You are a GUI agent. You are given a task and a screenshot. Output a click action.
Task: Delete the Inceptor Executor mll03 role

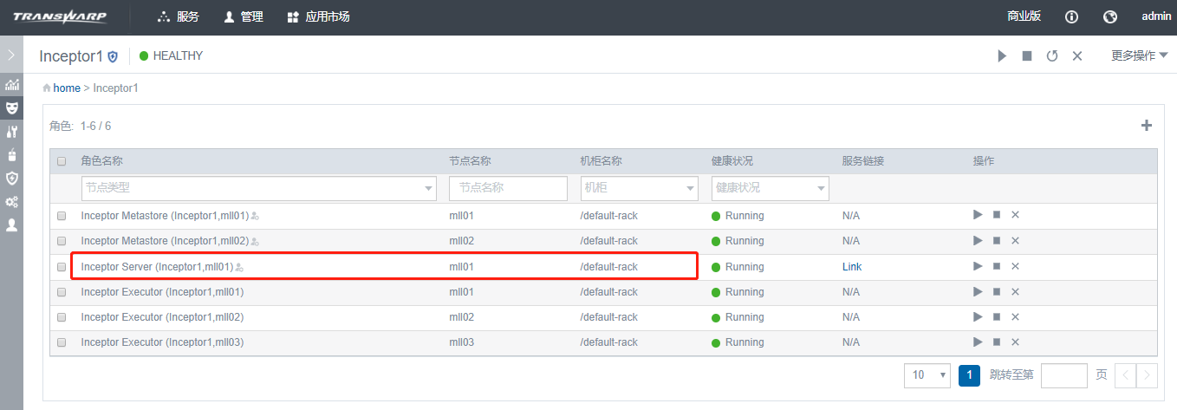[x=1015, y=342]
